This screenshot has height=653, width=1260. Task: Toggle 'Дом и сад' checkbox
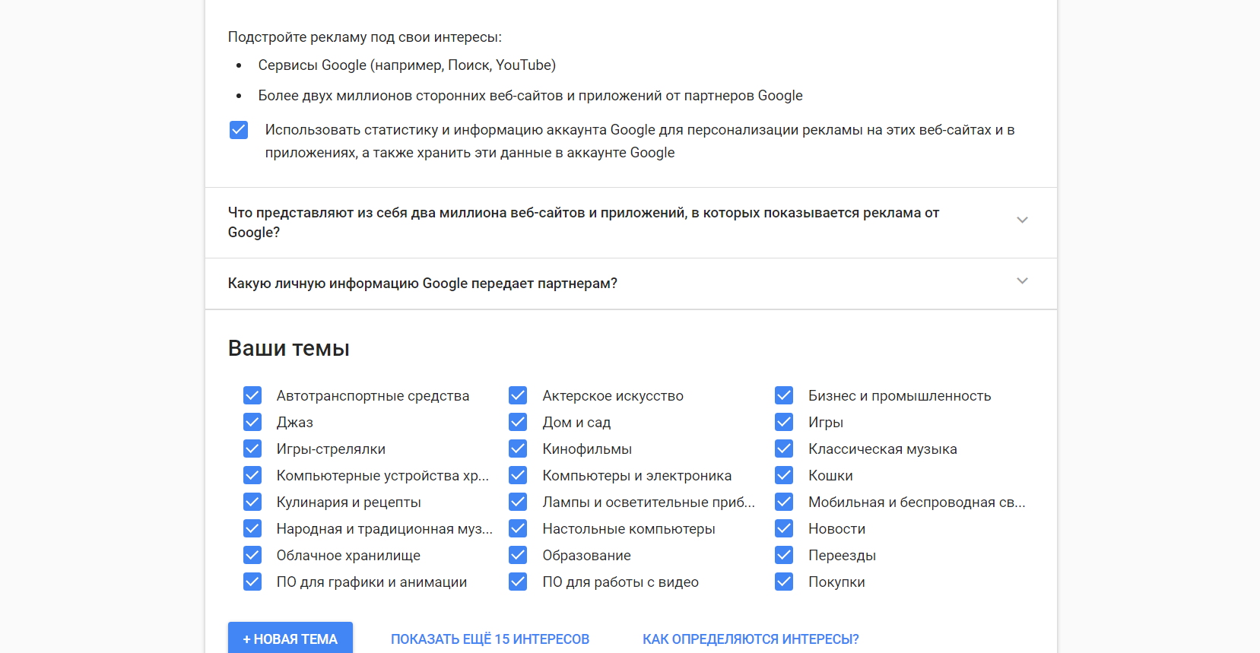tap(518, 422)
